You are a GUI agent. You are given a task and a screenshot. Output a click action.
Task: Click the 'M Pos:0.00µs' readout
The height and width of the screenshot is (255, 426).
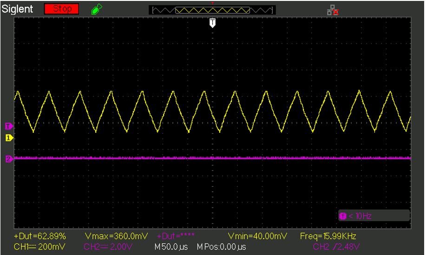[x=222, y=247]
